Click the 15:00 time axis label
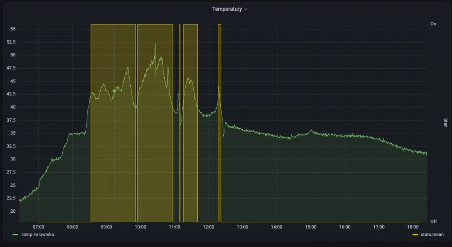 tap(311, 227)
